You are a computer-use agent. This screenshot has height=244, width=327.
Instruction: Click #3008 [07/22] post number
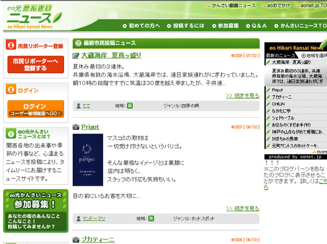pyautogui.click(x=245, y=56)
